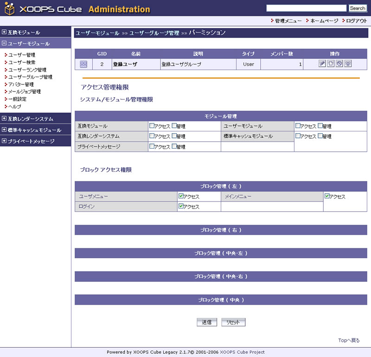Open ユーザーランク管理 in the sidebar

(27, 70)
